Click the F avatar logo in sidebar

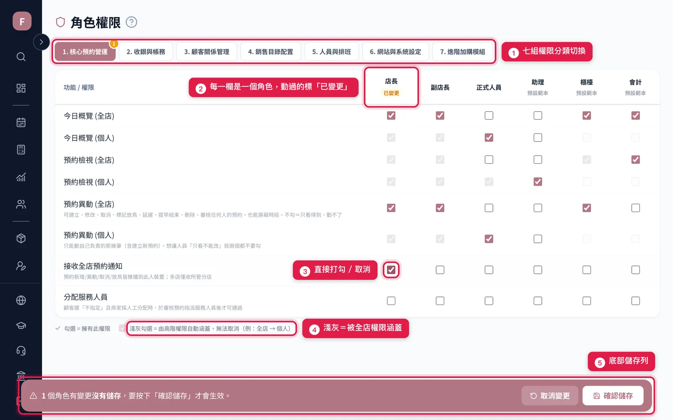(x=22, y=21)
